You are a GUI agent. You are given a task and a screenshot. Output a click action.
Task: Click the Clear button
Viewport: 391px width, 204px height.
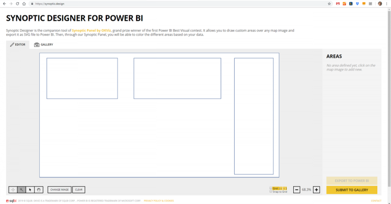[79, 190]
